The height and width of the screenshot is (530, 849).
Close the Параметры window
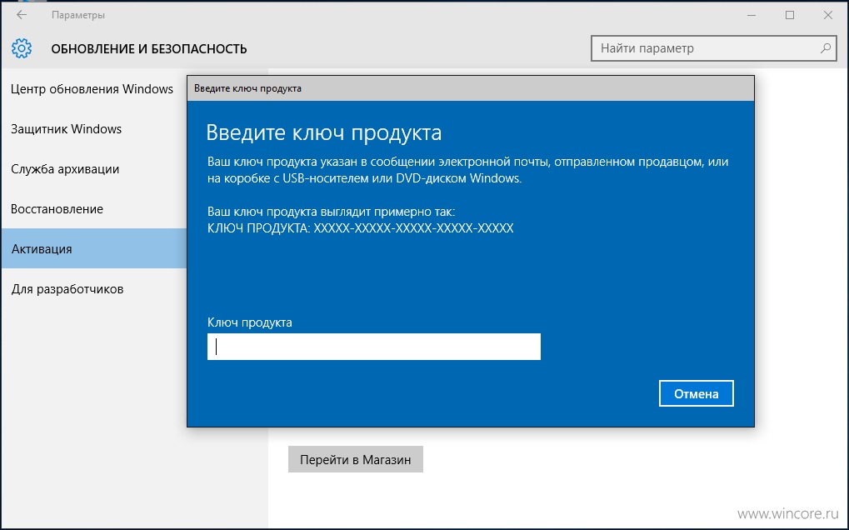tap(828, 15)
